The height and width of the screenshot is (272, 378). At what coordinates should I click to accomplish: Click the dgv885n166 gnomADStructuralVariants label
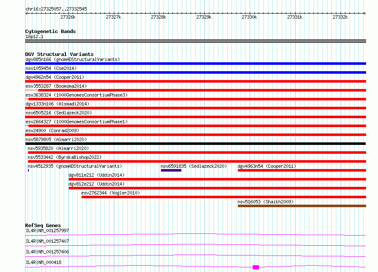click(73, 59)
